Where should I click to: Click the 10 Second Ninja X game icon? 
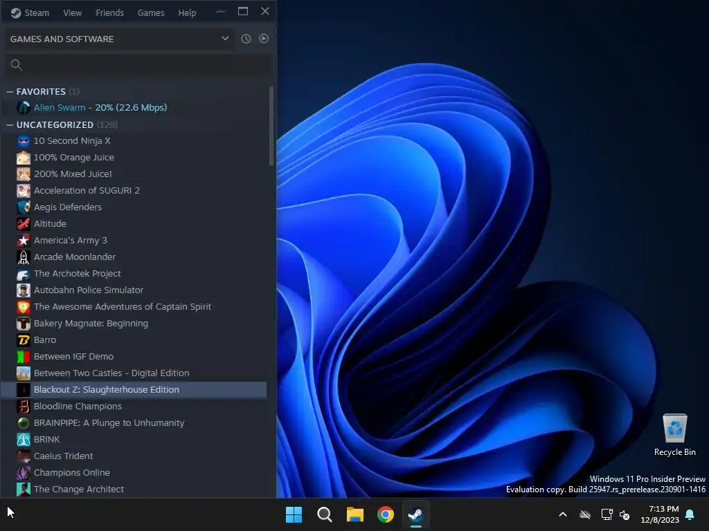(x=24, y=141)
